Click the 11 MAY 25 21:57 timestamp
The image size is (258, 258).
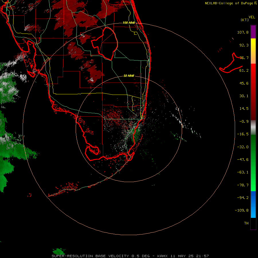pos(189,256)
